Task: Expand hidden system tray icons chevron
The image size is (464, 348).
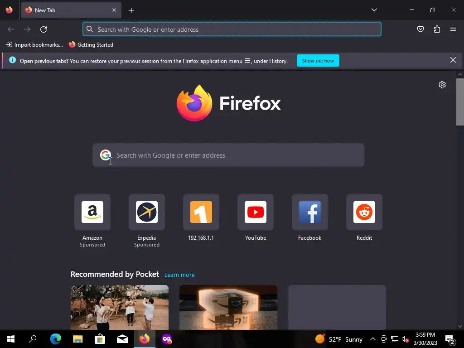Action: [x=373, y=339]
